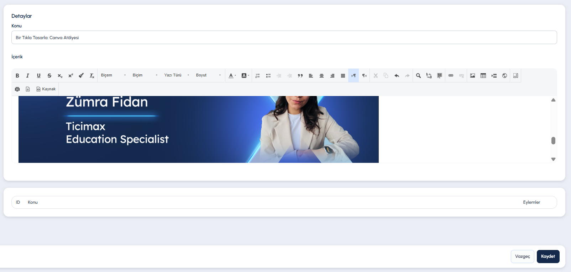The height and width of the screenshot is (272, 571).
Task: Toggle subscript formatting
Action: click(60, 75)
